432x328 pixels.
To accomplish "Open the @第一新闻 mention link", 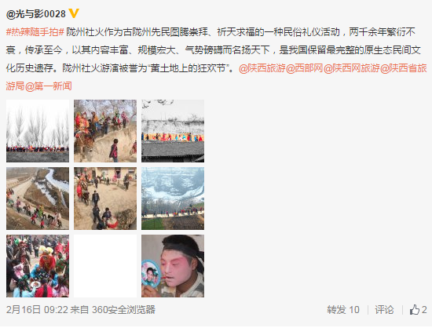I will (49, 86).
